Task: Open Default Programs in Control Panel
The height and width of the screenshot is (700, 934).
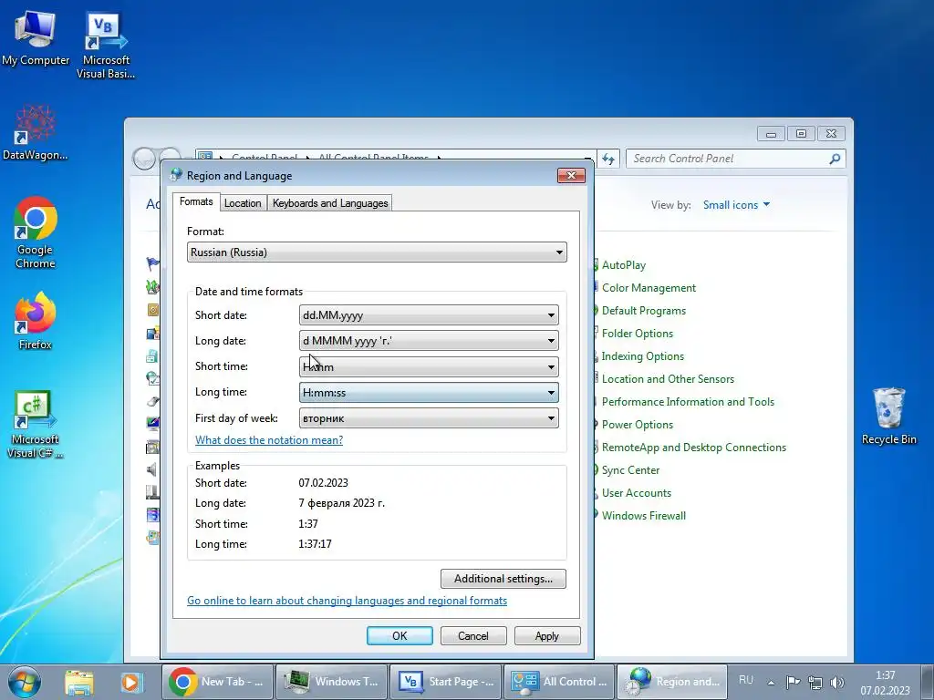Action: click(x=643, y=311)
